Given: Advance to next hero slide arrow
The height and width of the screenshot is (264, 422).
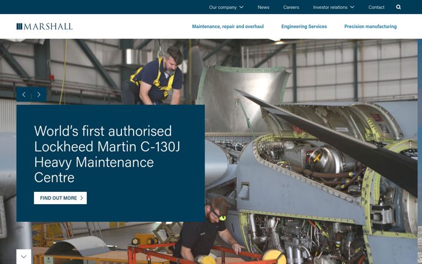Looking at the screenshot, I should 39,94.
